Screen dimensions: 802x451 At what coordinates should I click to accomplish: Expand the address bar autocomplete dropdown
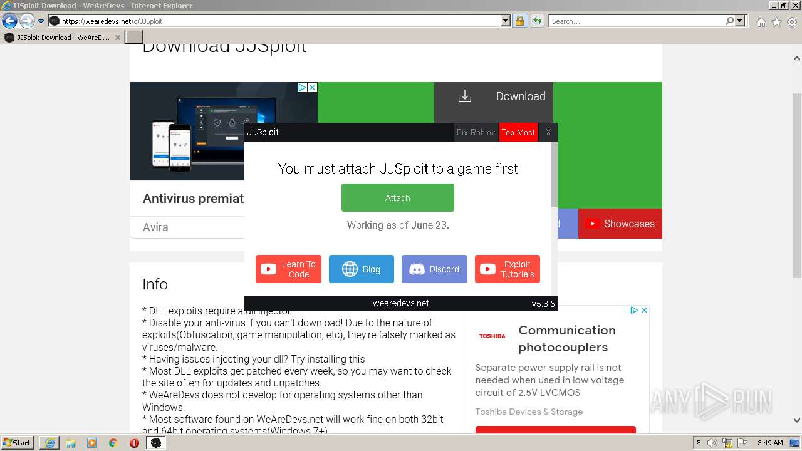pos(506,21)
